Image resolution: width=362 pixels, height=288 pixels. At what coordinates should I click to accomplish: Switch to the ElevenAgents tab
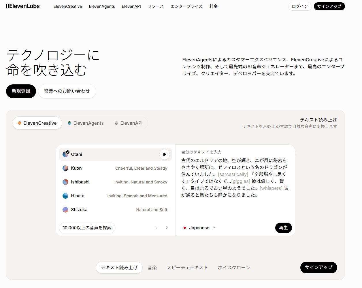86,123
